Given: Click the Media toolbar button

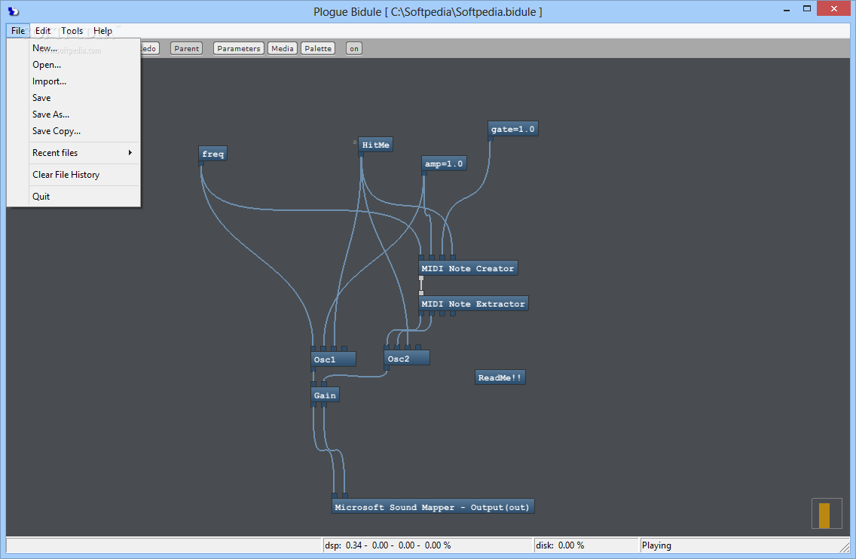Looking at the screenshot, I should click(283, 48).
